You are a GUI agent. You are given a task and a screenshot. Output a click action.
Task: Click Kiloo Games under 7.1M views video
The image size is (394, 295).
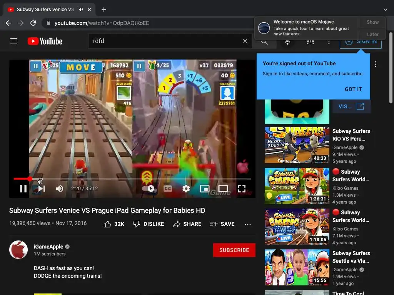[x=345, y=229]
